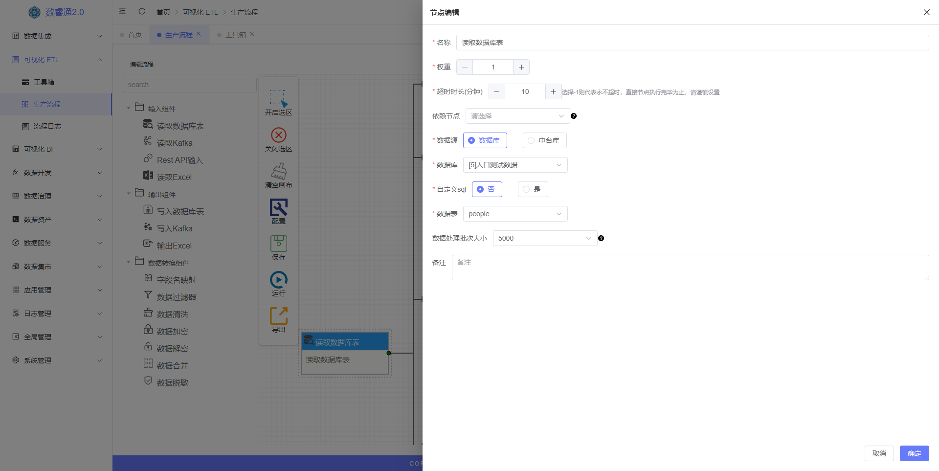Click the 保存 save disk icon
This screenshot has width=939, height=471.
(278, 244)
